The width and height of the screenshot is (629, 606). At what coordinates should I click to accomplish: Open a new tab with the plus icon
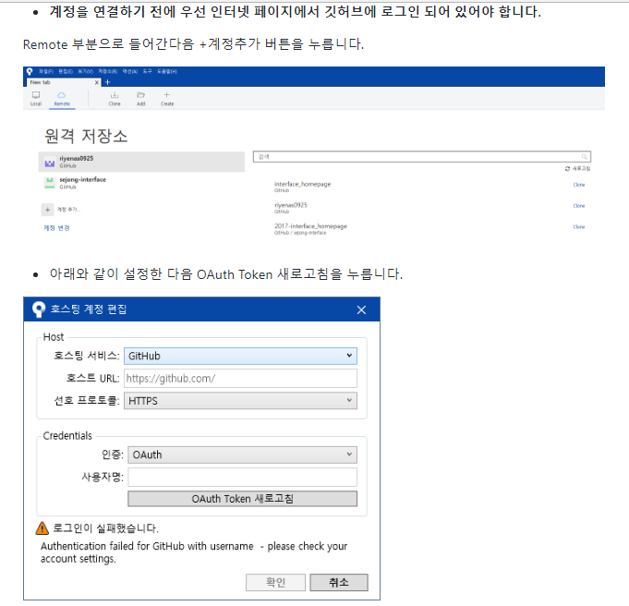[107, 82]
